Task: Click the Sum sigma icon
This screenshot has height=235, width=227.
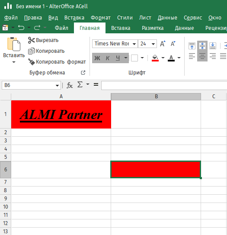Action: click(80, 84)
